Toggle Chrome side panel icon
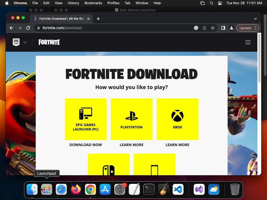 [223, 28]
